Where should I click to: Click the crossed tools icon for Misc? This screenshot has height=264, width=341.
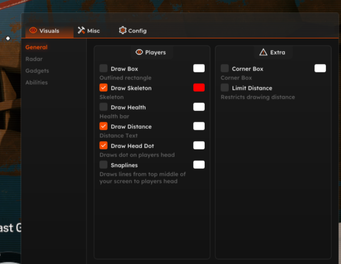(x=82, y=31)
